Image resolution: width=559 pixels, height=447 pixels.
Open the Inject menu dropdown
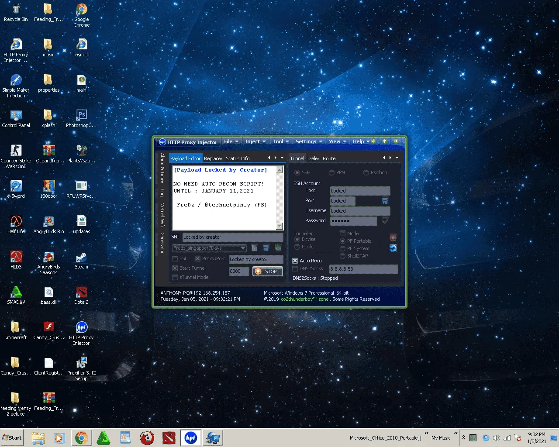[255, 141]
